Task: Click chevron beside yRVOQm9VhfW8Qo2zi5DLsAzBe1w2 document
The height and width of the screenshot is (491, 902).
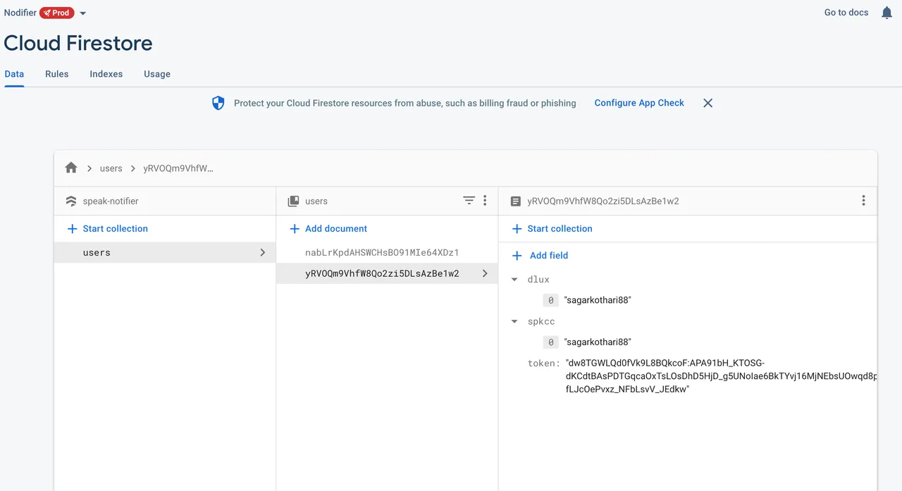Action: pos(485,273)
